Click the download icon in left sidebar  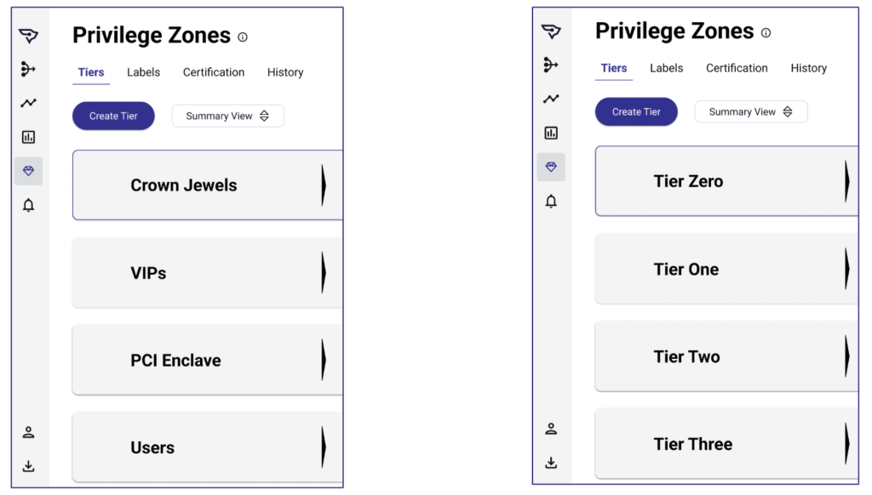click(28, 466)
